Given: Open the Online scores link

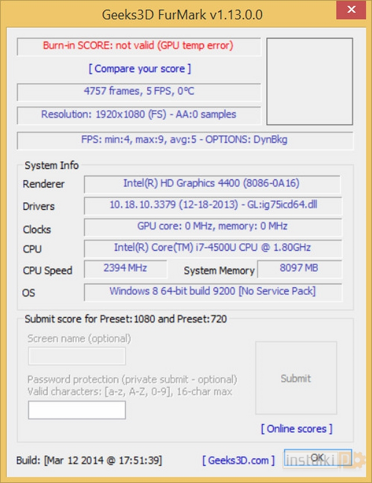Looking at the screenshot, I should pos(296,429).
